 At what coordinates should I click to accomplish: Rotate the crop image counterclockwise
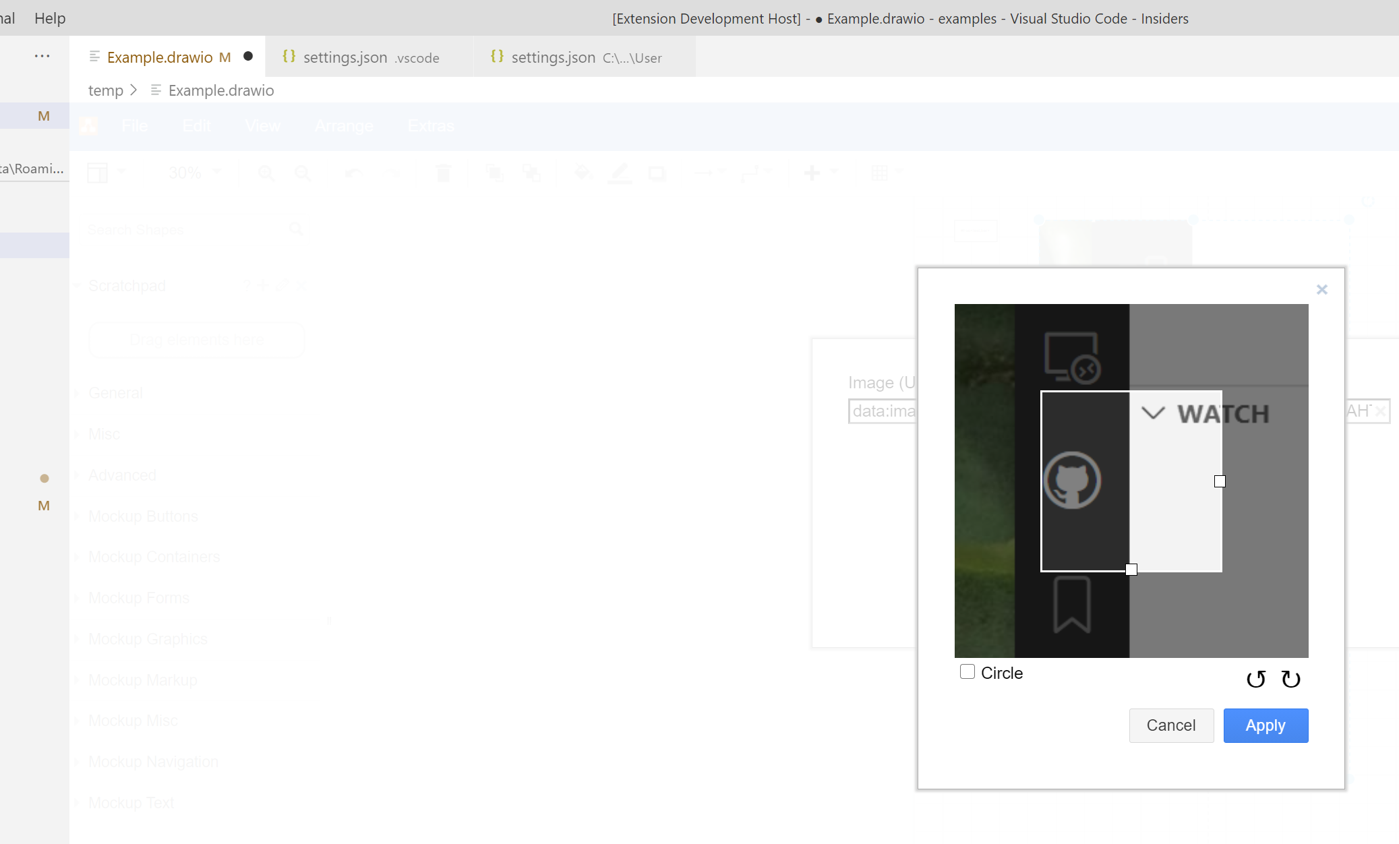(x=1255, y=679)
